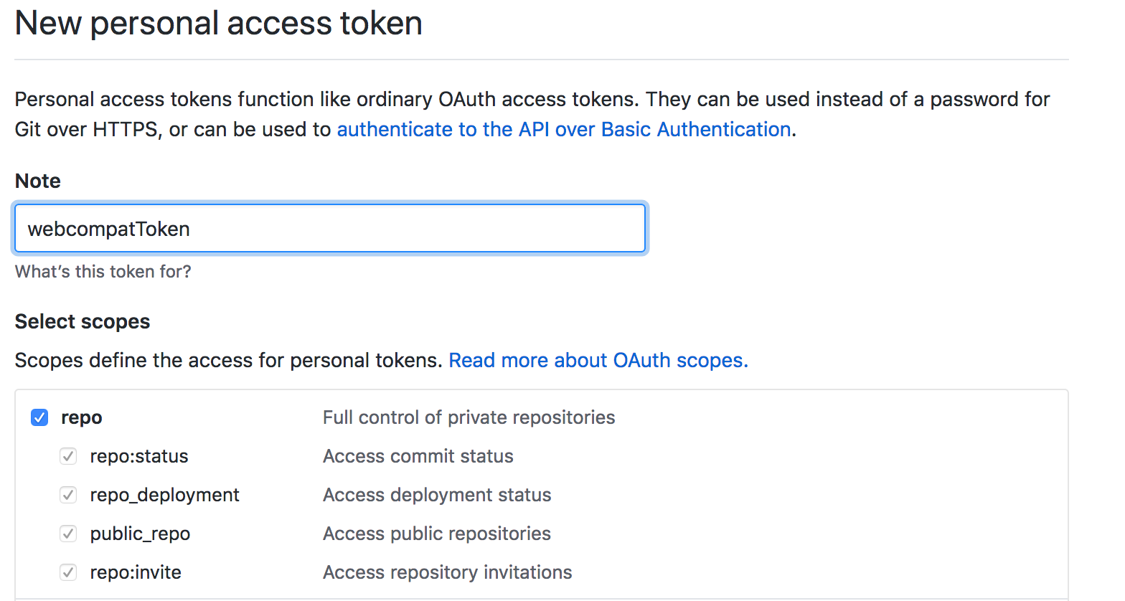Screen dimensions: 1125x601
Task: Click the bold repo scope label
Action: (82, 417)
